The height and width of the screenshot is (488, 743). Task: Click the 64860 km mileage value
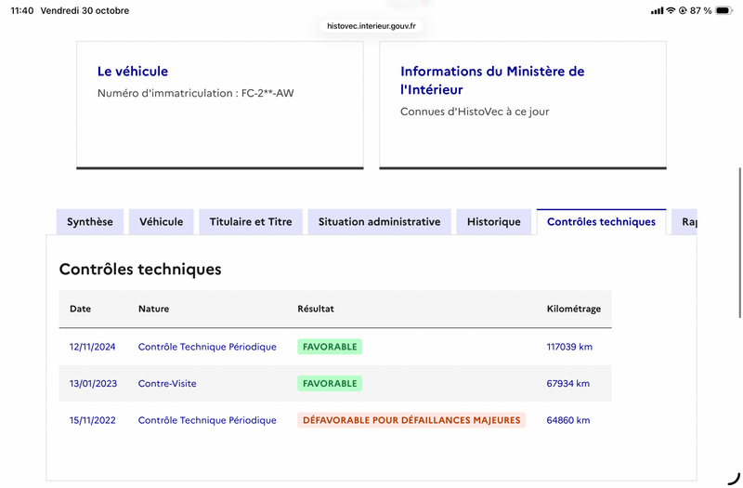(568, 420)
